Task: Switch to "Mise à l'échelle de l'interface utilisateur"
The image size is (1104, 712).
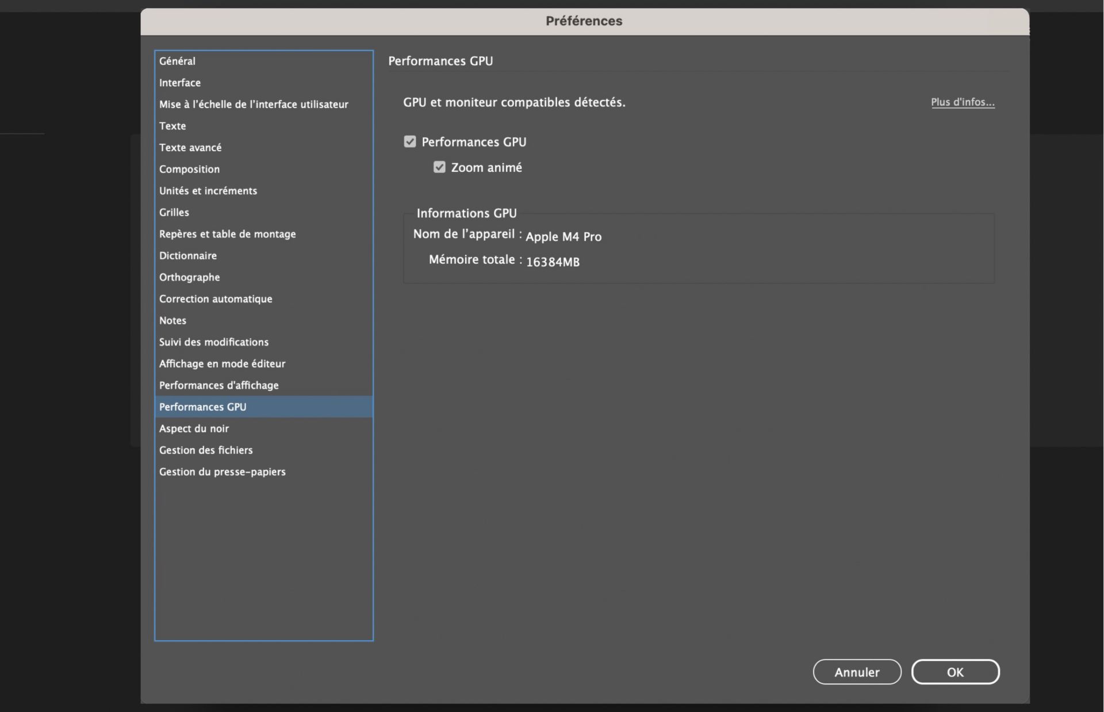Action: coord(254,104)
